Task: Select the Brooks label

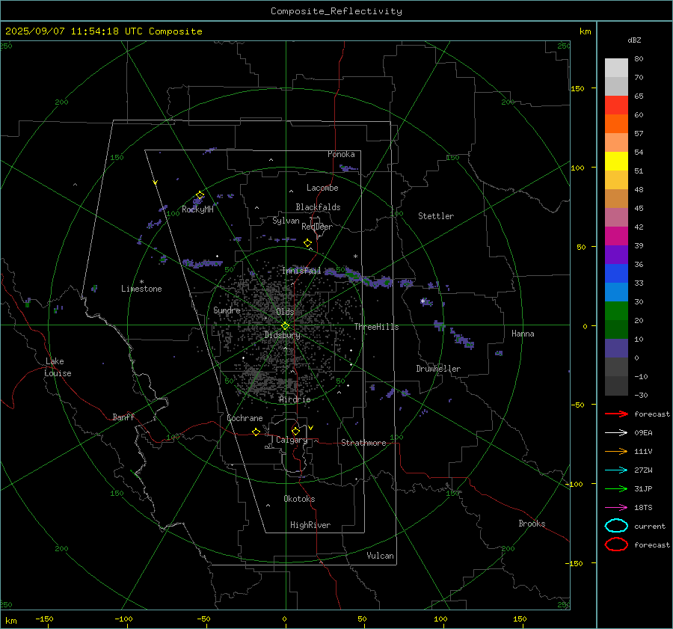Action: (x=532, y=524)
